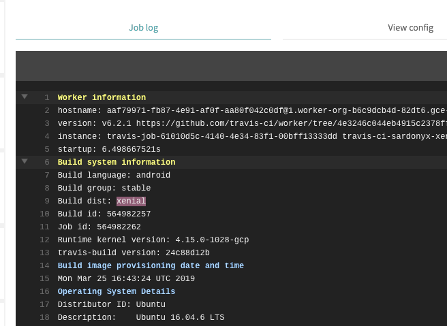
Task: Select the Worker information heading
Action: pyautogui.click(x=102, y=97)
